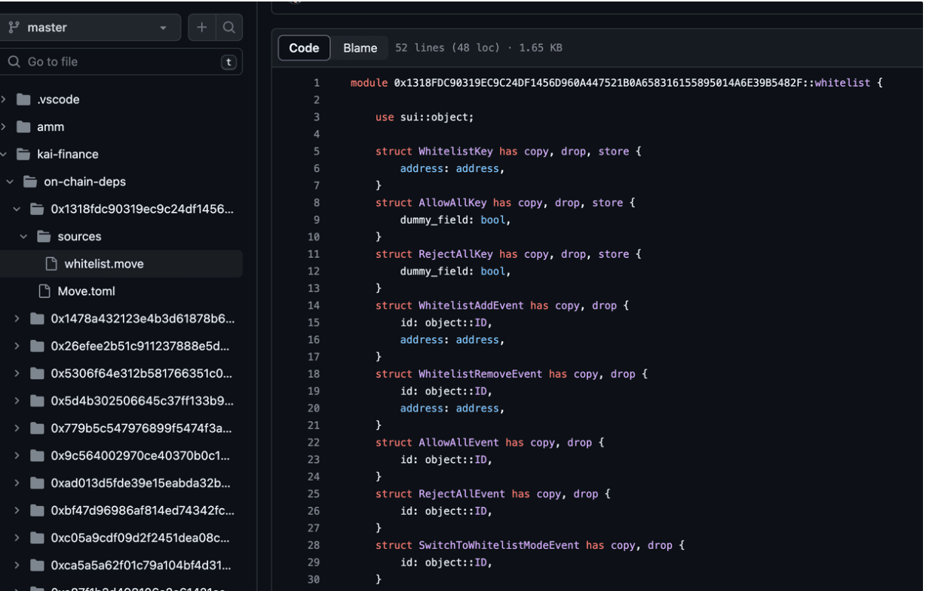Image resolution: width=926 pixels, height=591 pixels.
Task: Click line number 14 in code view
Action: point(314,305)
